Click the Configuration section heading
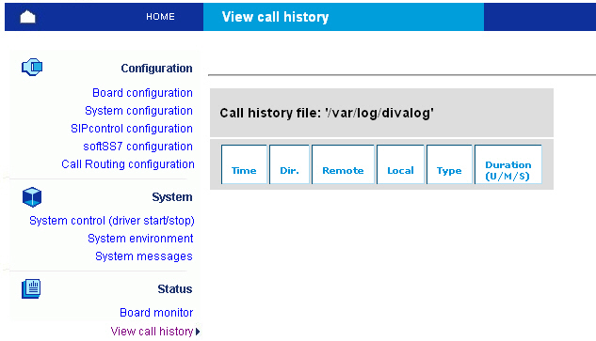 pos(156,69)
